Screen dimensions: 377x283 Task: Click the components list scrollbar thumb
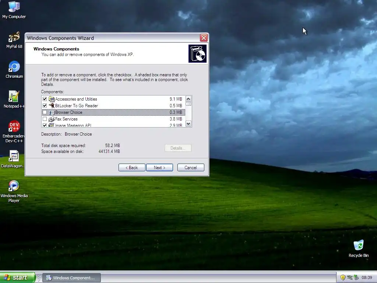coord(188,104)
